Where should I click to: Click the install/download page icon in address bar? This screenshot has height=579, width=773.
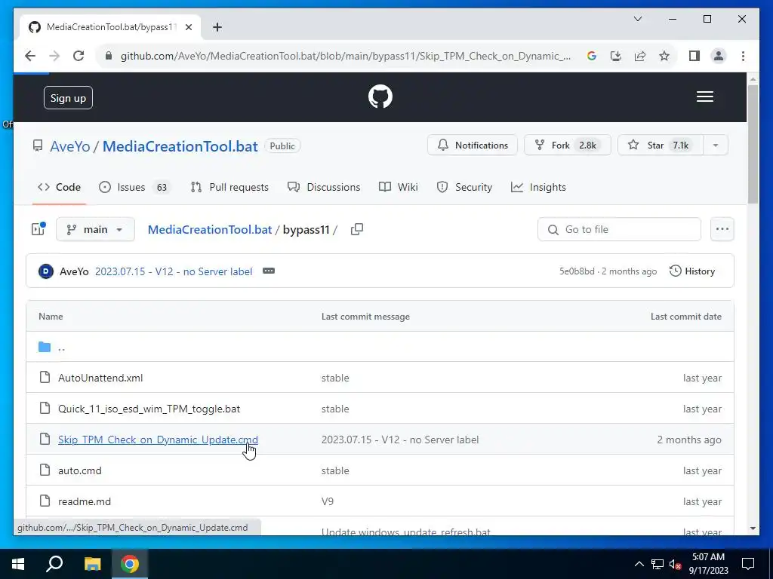point(616,56)
